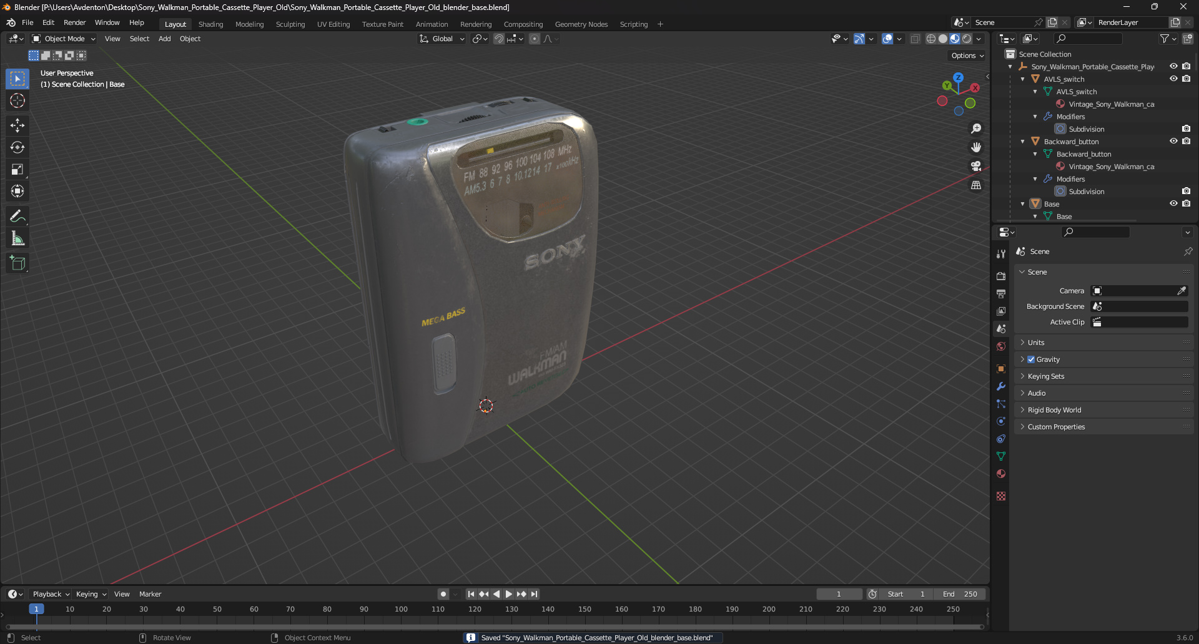Screen dimensions: 1199x644
Task: Open the Object Constraints properties tab
Action: [1001, 439]
